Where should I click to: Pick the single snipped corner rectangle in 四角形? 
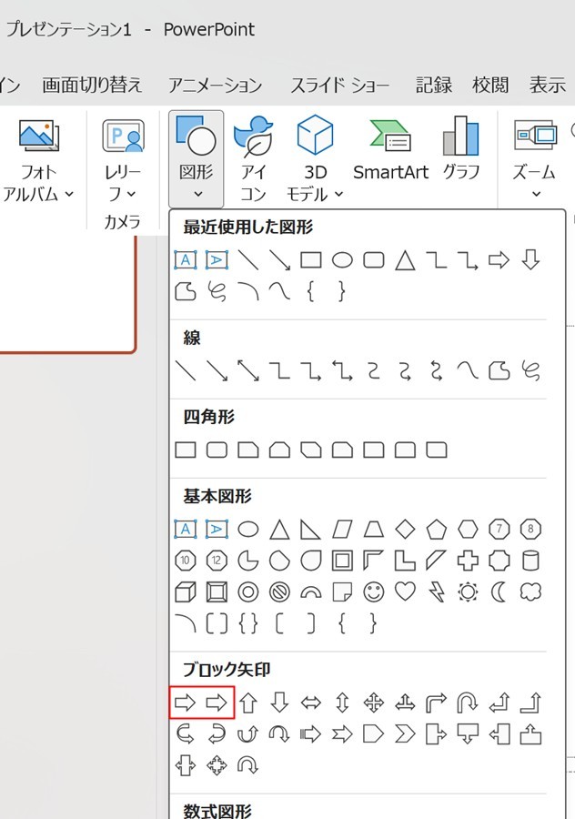point(248,450)
